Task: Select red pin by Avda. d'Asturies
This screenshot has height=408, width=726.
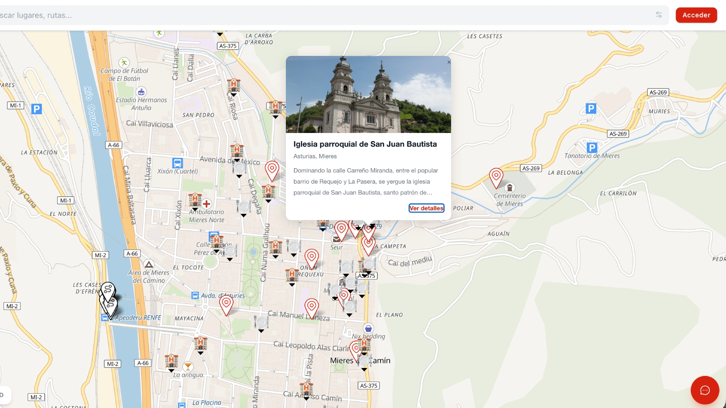Action: [x=226, y=305]
